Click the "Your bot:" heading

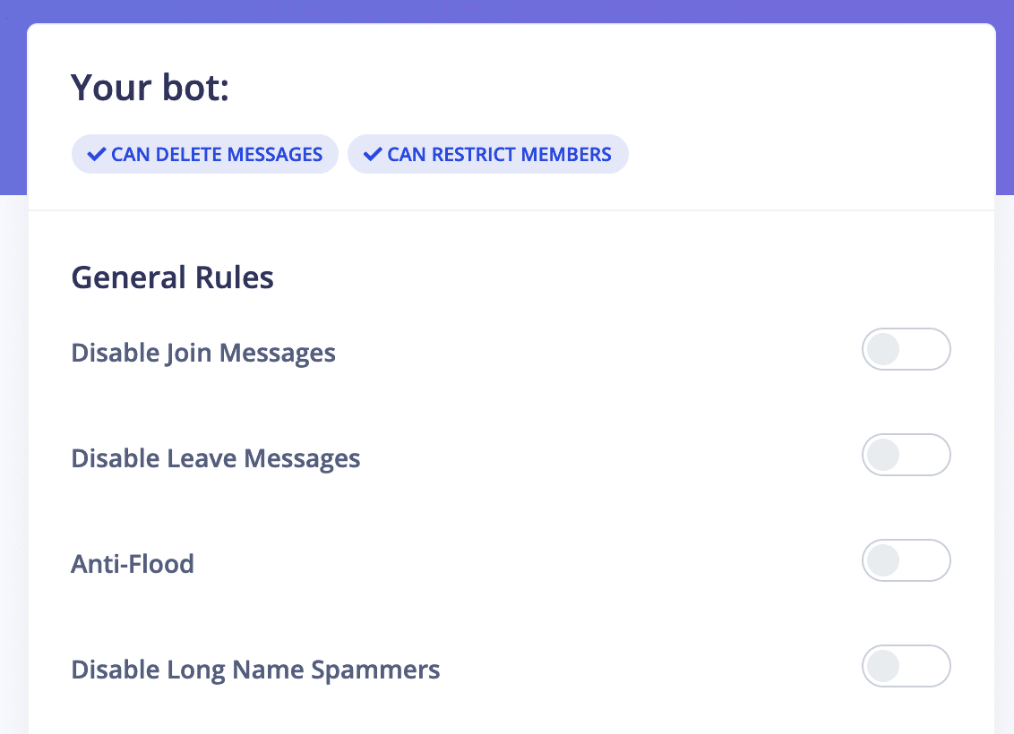coord(150,88)
